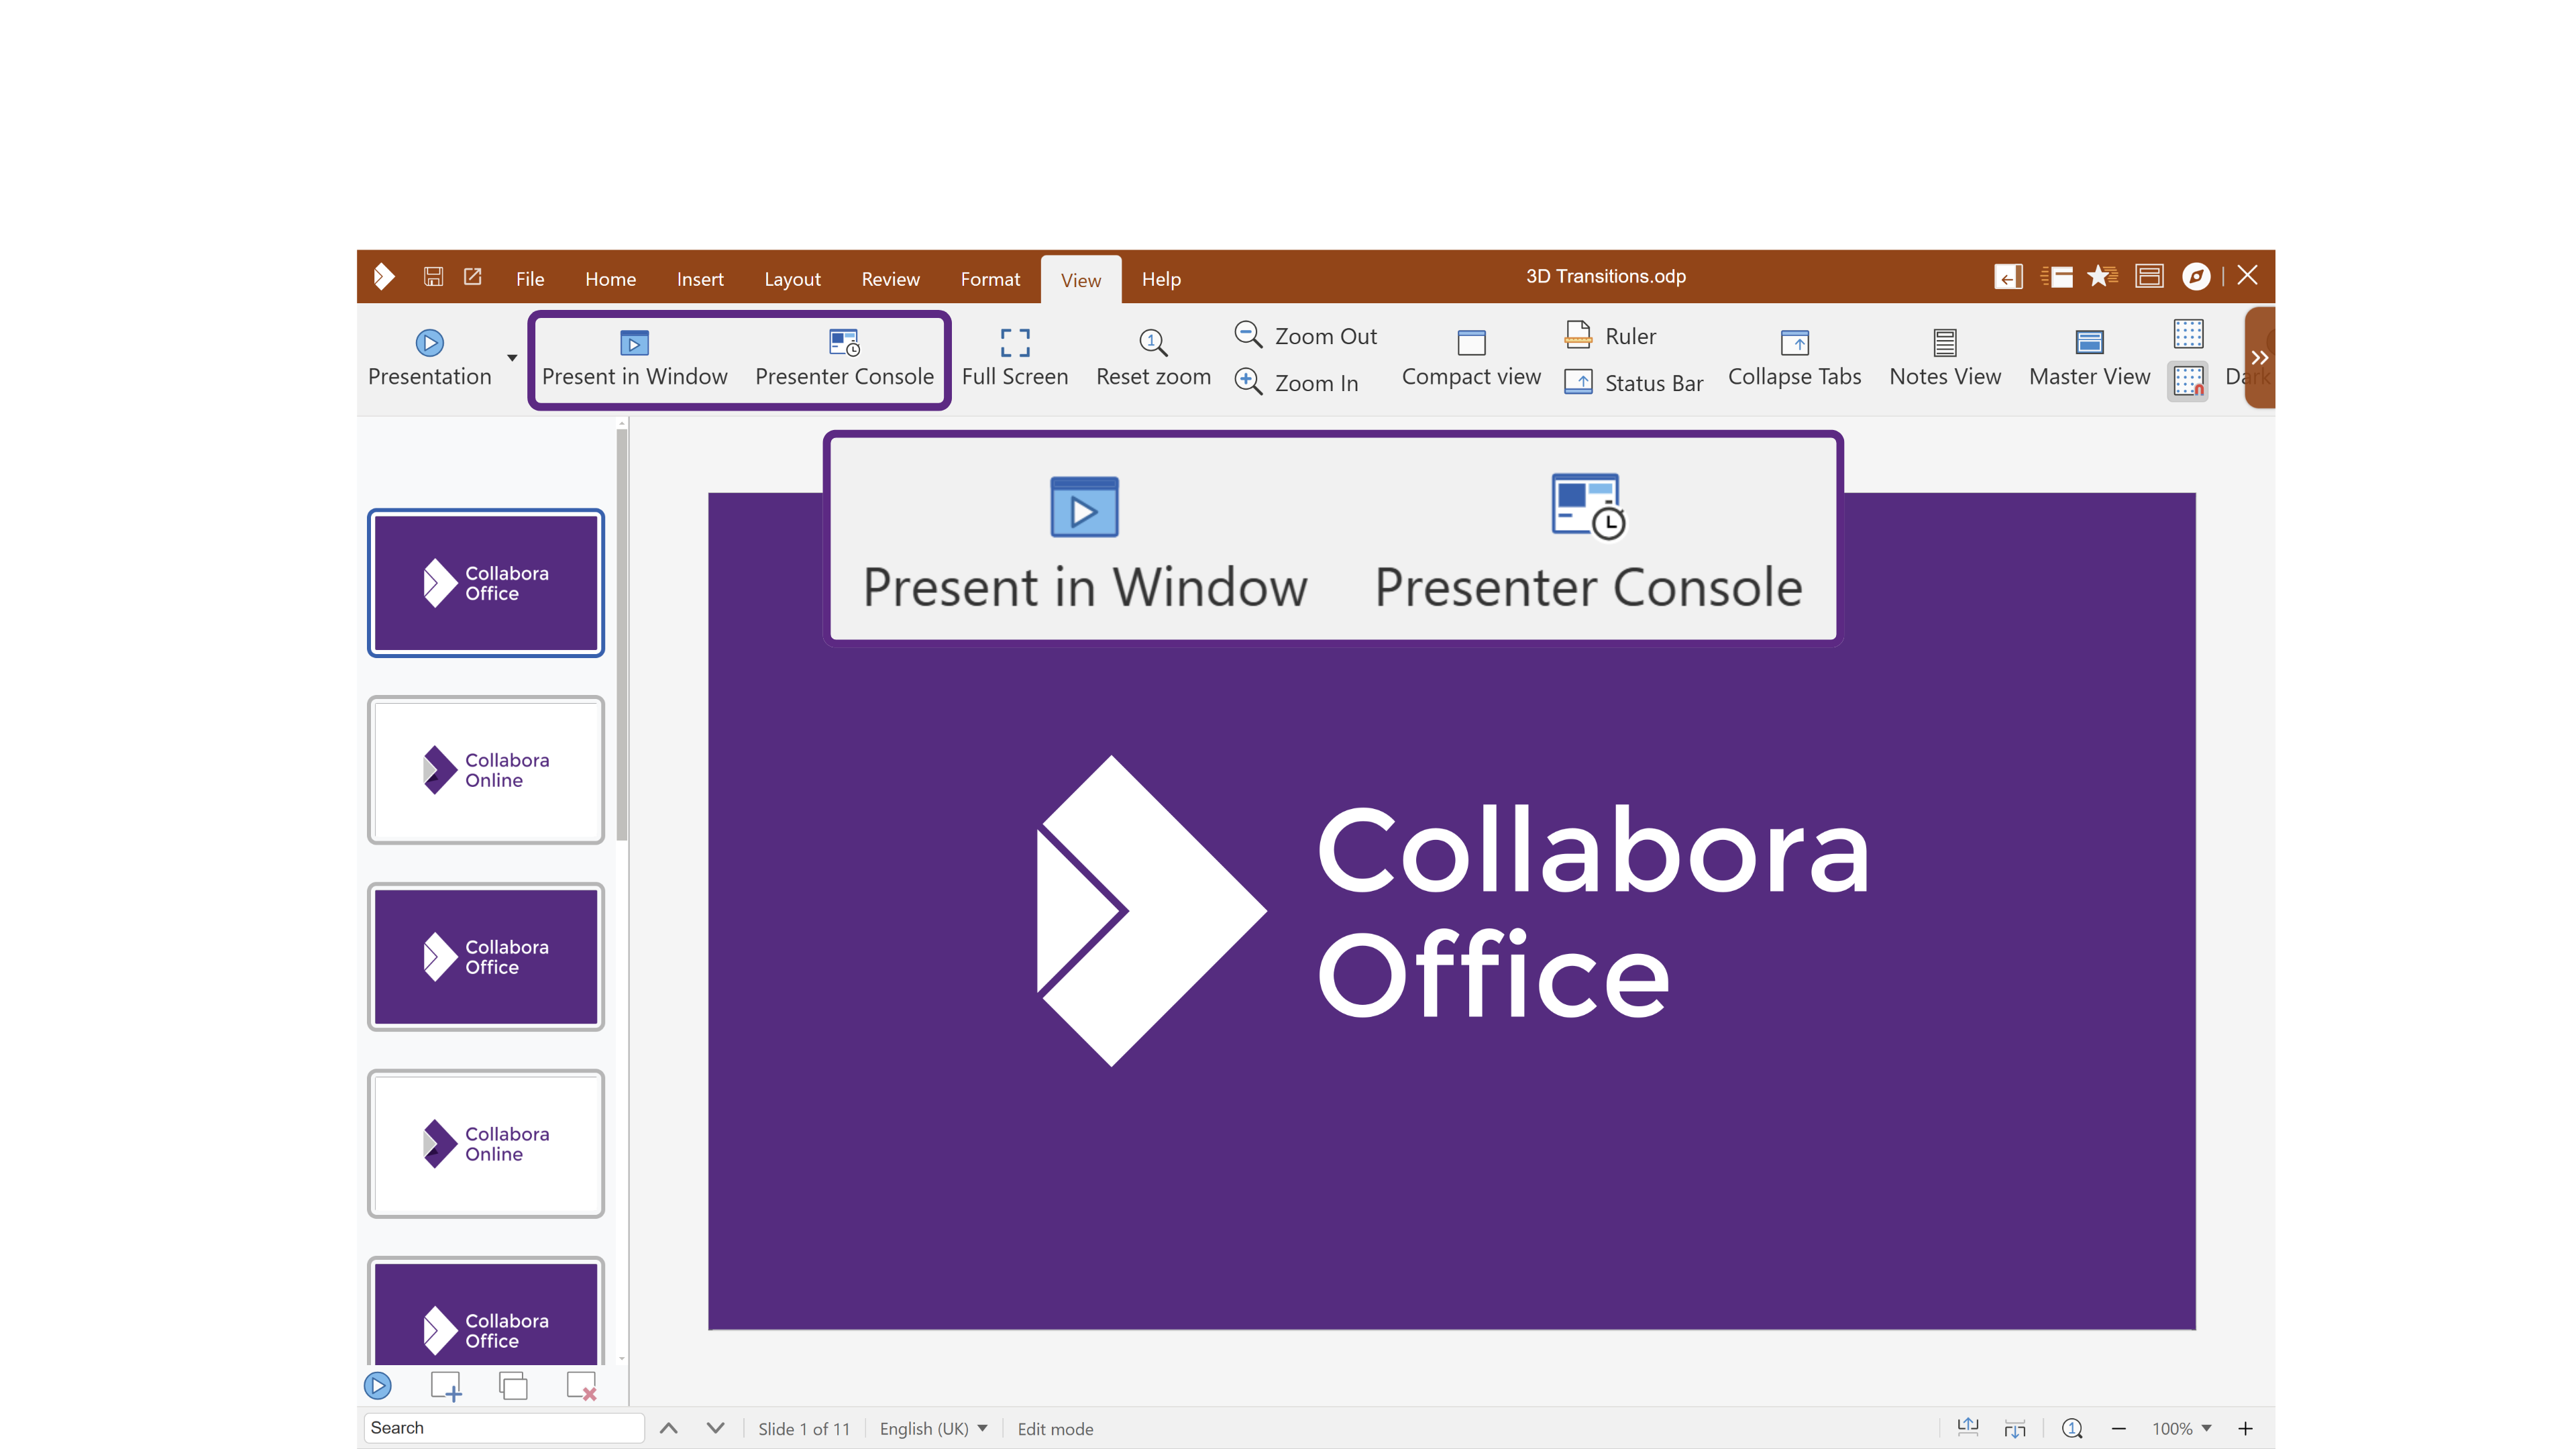Click slide panel vertical scrollbar

coord(622,635)
